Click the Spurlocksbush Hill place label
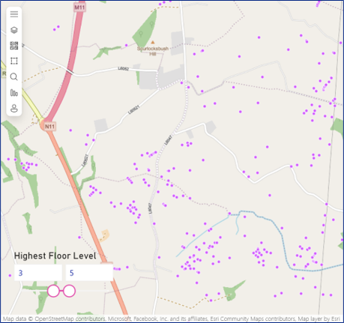Image resolution: width=344 pixels, height=323 pixels. tap(153, 51)
